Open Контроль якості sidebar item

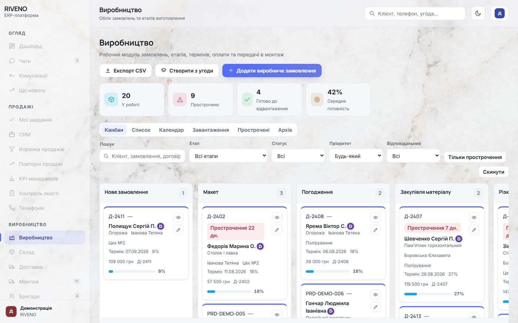pyautogui.click(x=45, y=193)
